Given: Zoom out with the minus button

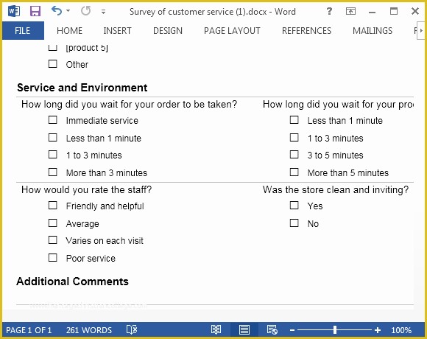Looking at the screenshot, I should pyautogui.click(x=292, y=330).
